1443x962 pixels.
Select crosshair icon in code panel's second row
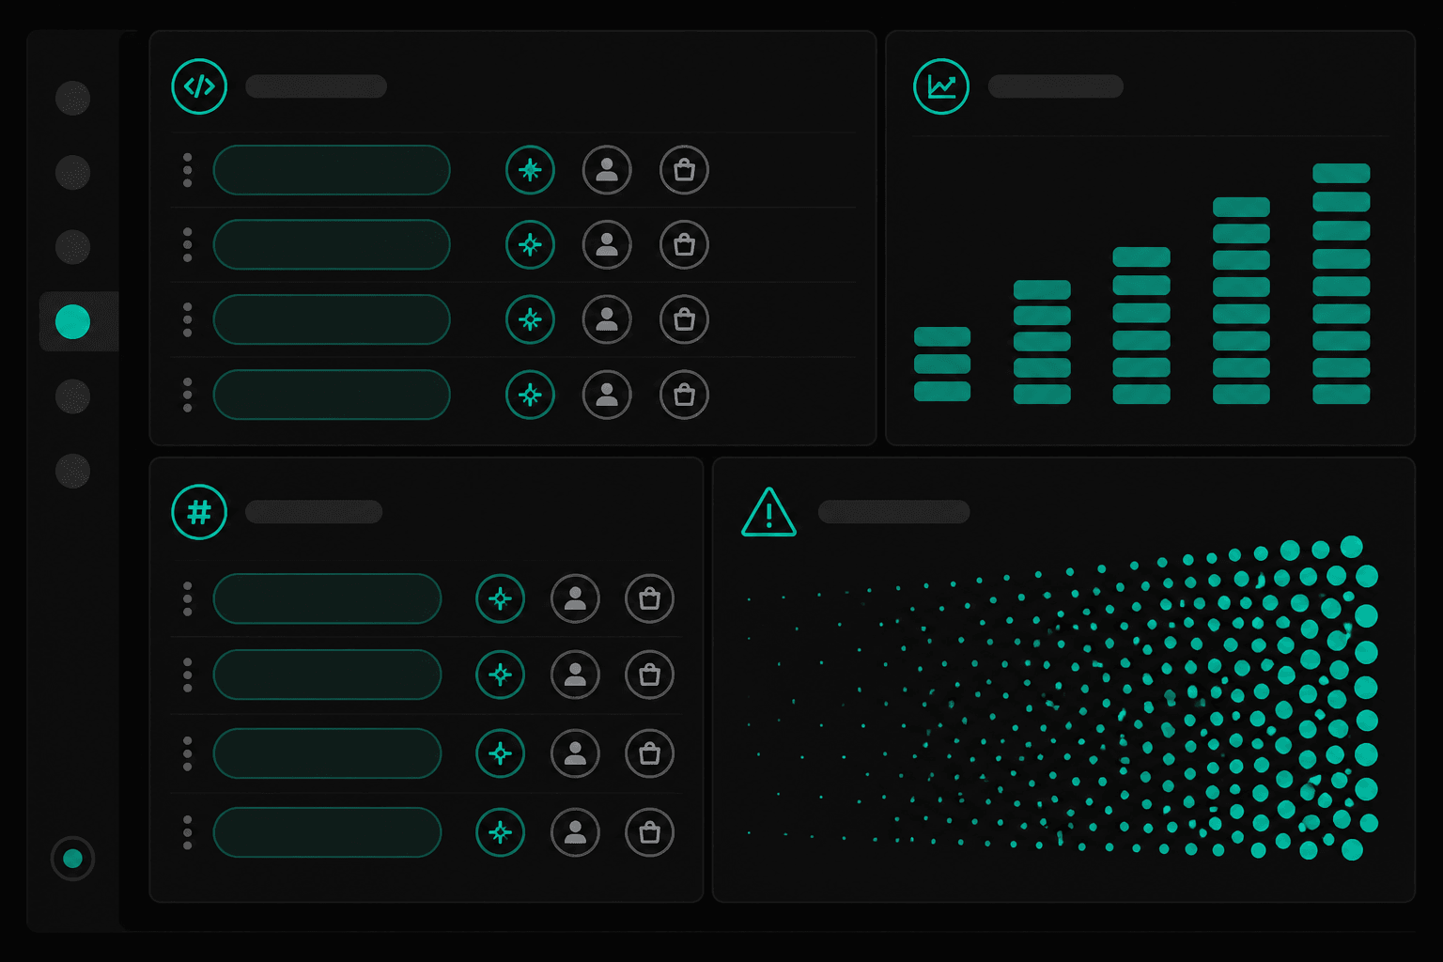[x=530, y=245]
